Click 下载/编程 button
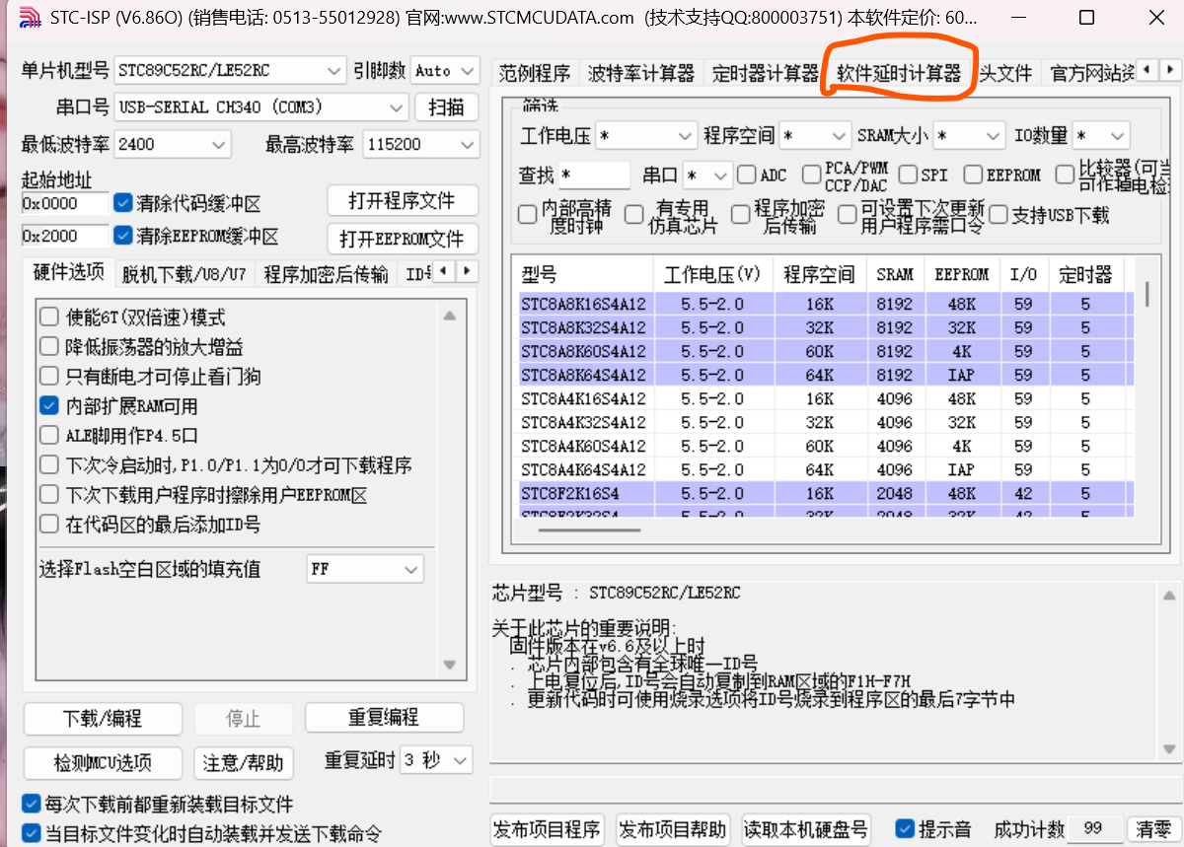 coord(103,718)
